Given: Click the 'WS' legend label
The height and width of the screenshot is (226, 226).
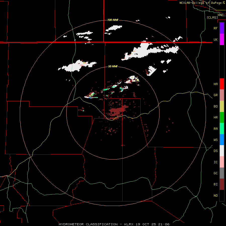Looking at the screenshot, I should tap(215, 140).
